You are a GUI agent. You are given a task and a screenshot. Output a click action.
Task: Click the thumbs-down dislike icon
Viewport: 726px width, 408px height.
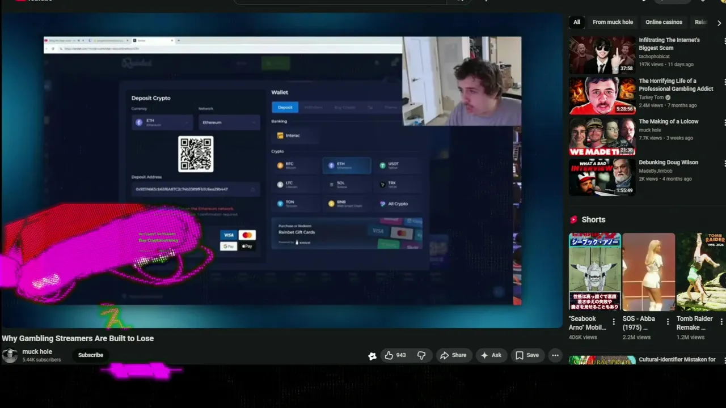pos(421,355)
